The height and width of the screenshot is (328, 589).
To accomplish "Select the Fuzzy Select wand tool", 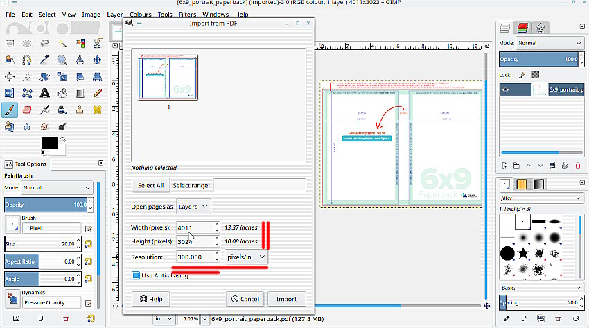I will point(62,44).
